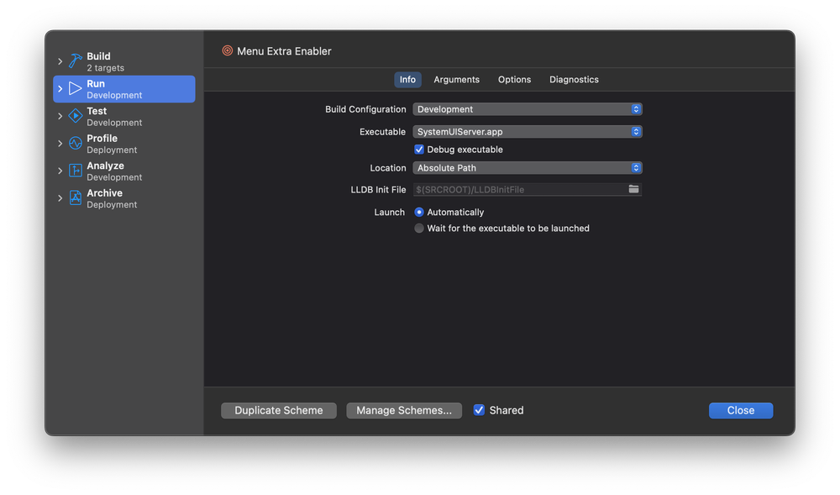Click the Menu Extra Enabler scheme title

pyautogui.click(x=284, y=51)
